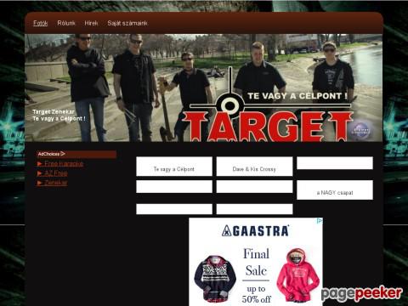Click the Gaastra logo in the advertisement
The height and width of the screenshot is (306, 408).
[x=256, y=231]
